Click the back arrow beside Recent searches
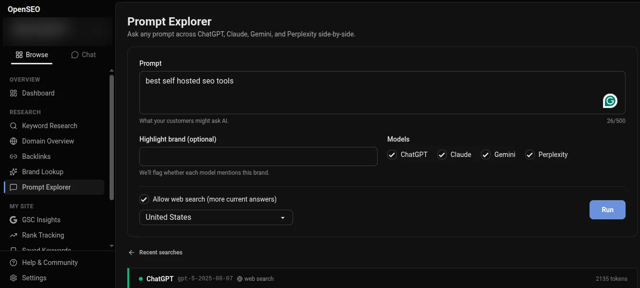The height and width of the screenshot is (288, 640). coord(132,252)
